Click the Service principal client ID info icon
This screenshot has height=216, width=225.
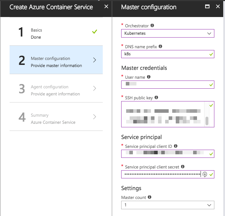pyautogui.click(x=176, y=146)
